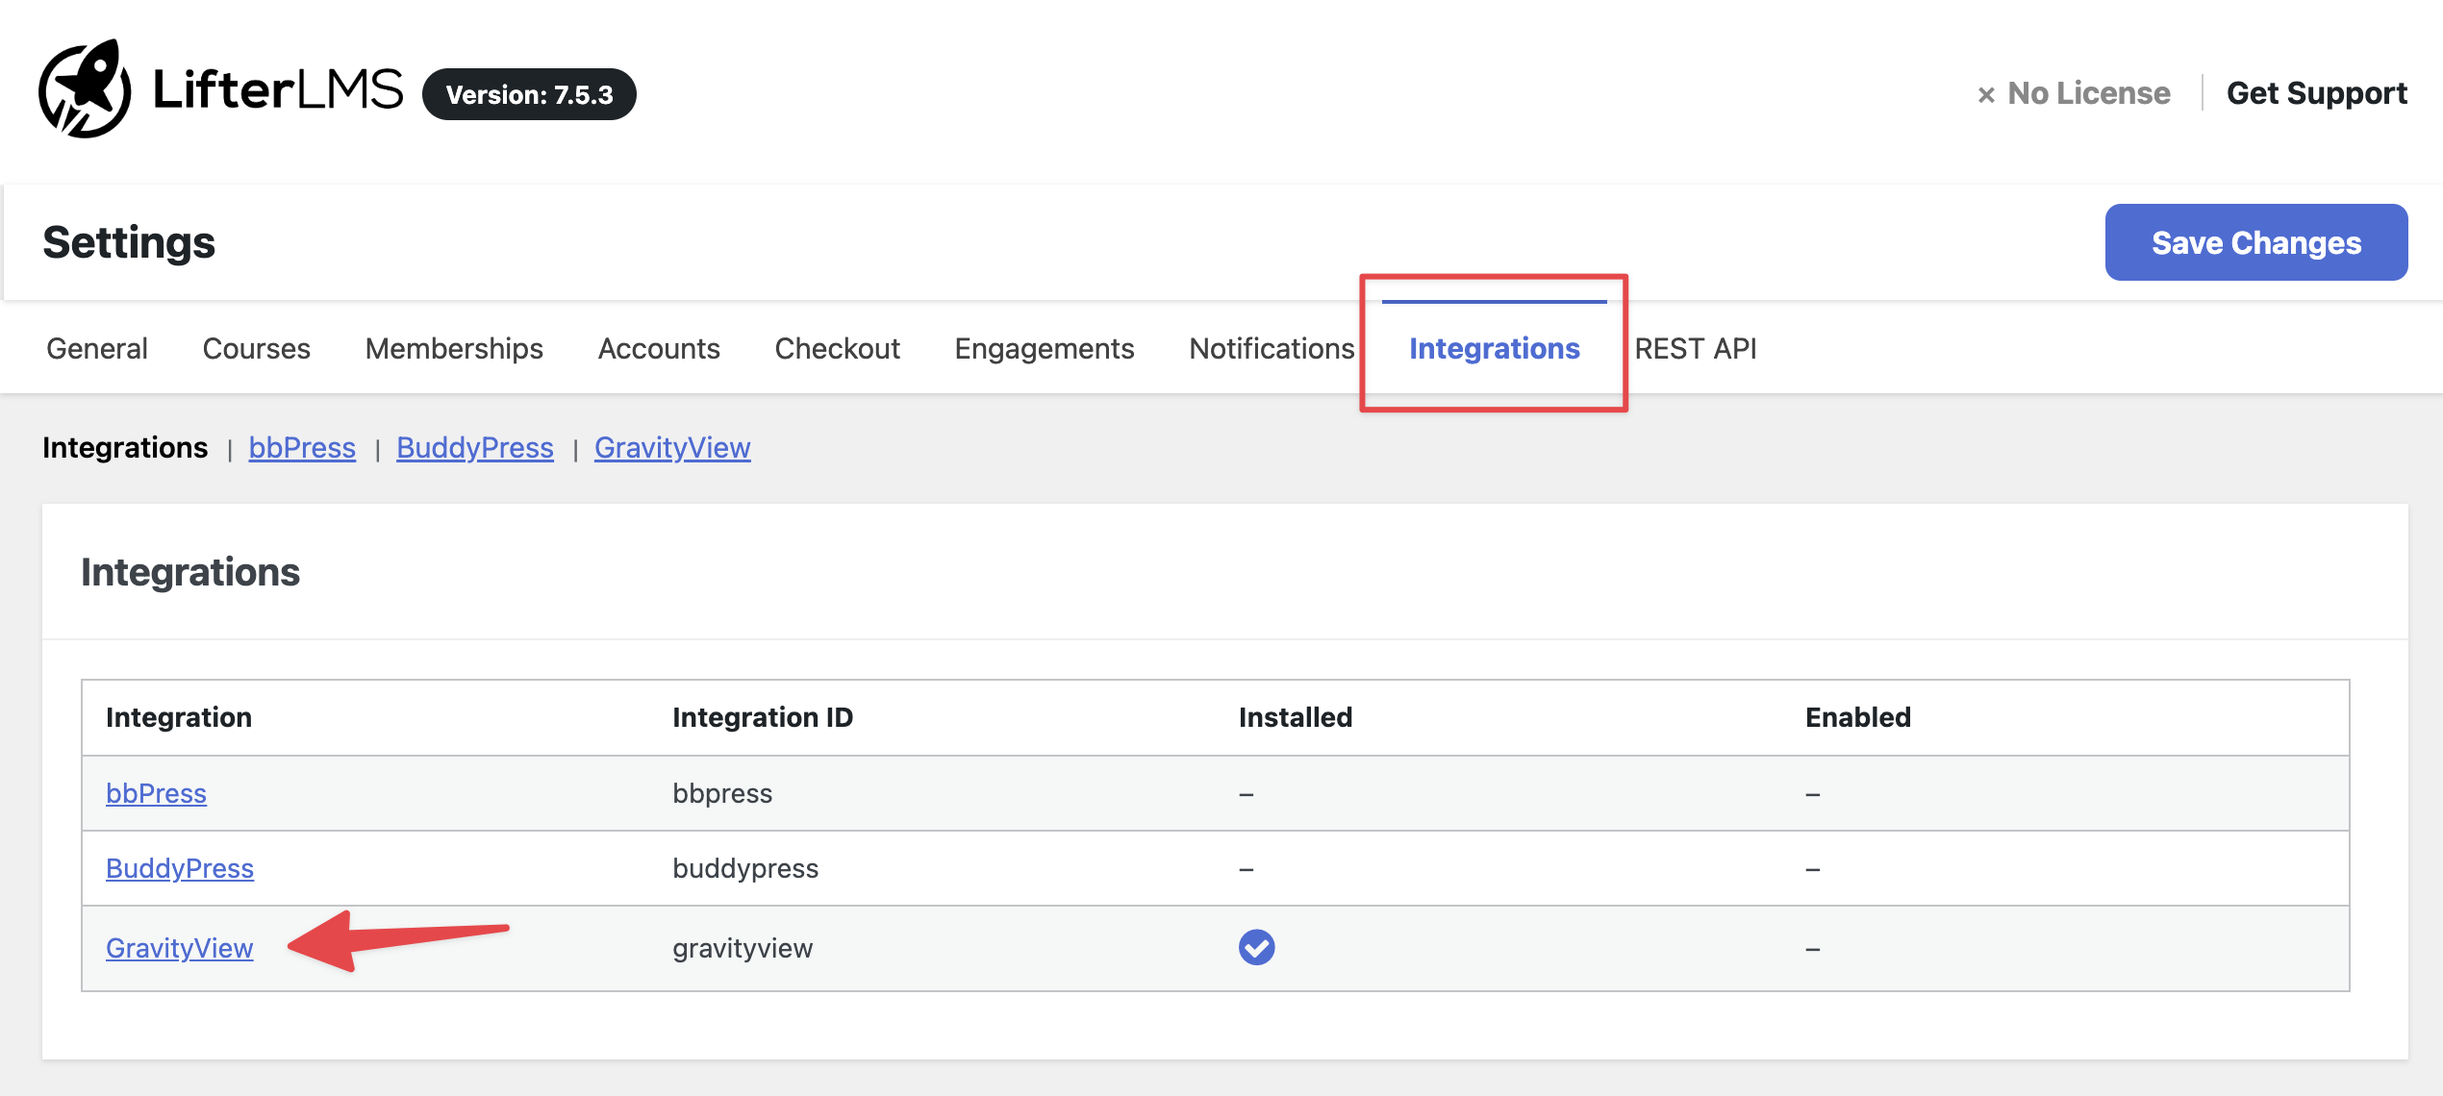Image resolution: width=2443 pixels, height=1096 pixels.
Task: Click the Installed column header
Action: [x=1296, y=717]
